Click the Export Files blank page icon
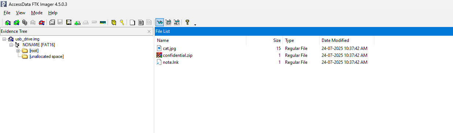Screen dimensions: 453x133 [x=132, y=22]
